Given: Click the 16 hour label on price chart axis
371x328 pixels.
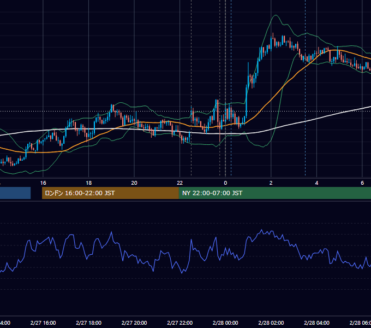Looking at the screenshot, I should click(43, 183).
